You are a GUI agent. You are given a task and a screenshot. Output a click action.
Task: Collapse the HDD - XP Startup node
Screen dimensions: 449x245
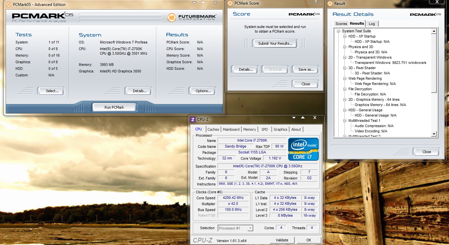344,36
